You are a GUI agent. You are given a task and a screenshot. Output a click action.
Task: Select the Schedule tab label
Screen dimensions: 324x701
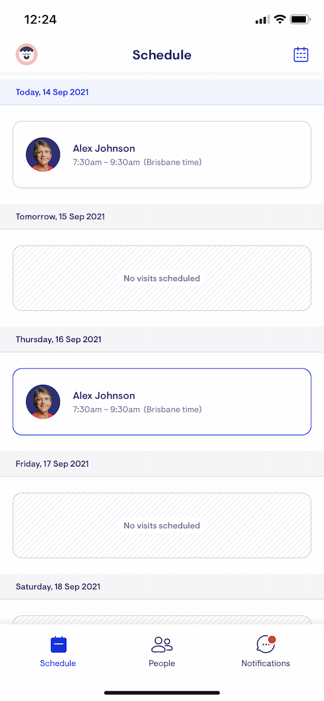pyautogui.click(x=58, y=663)
